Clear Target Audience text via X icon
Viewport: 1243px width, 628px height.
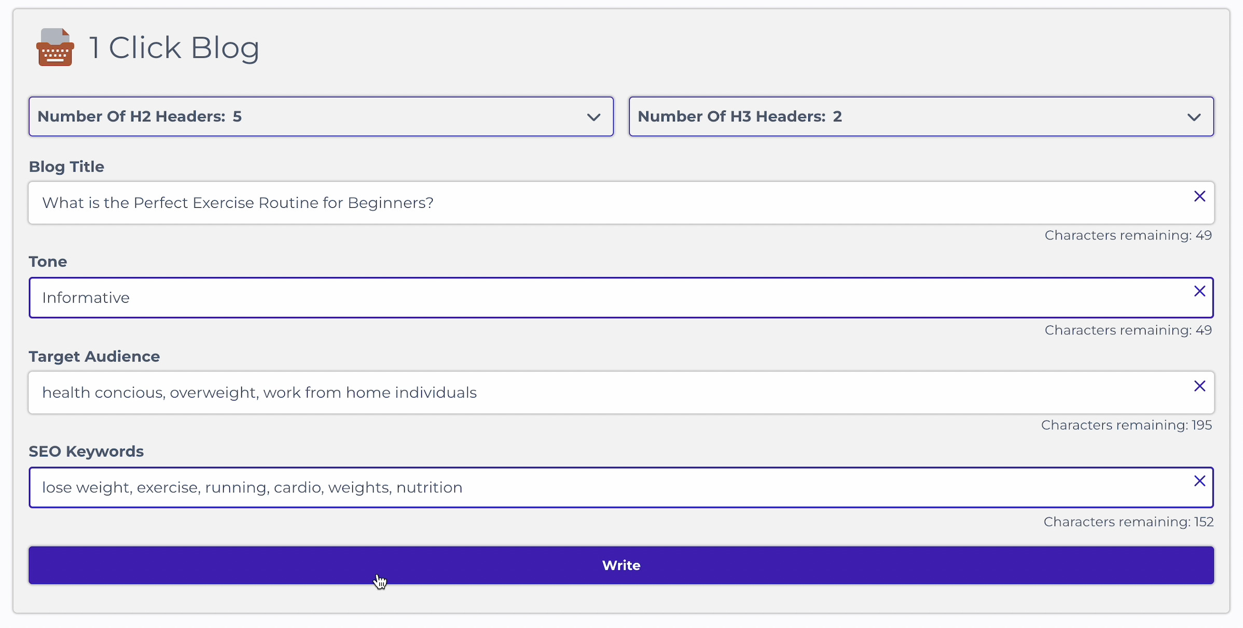1199,386
